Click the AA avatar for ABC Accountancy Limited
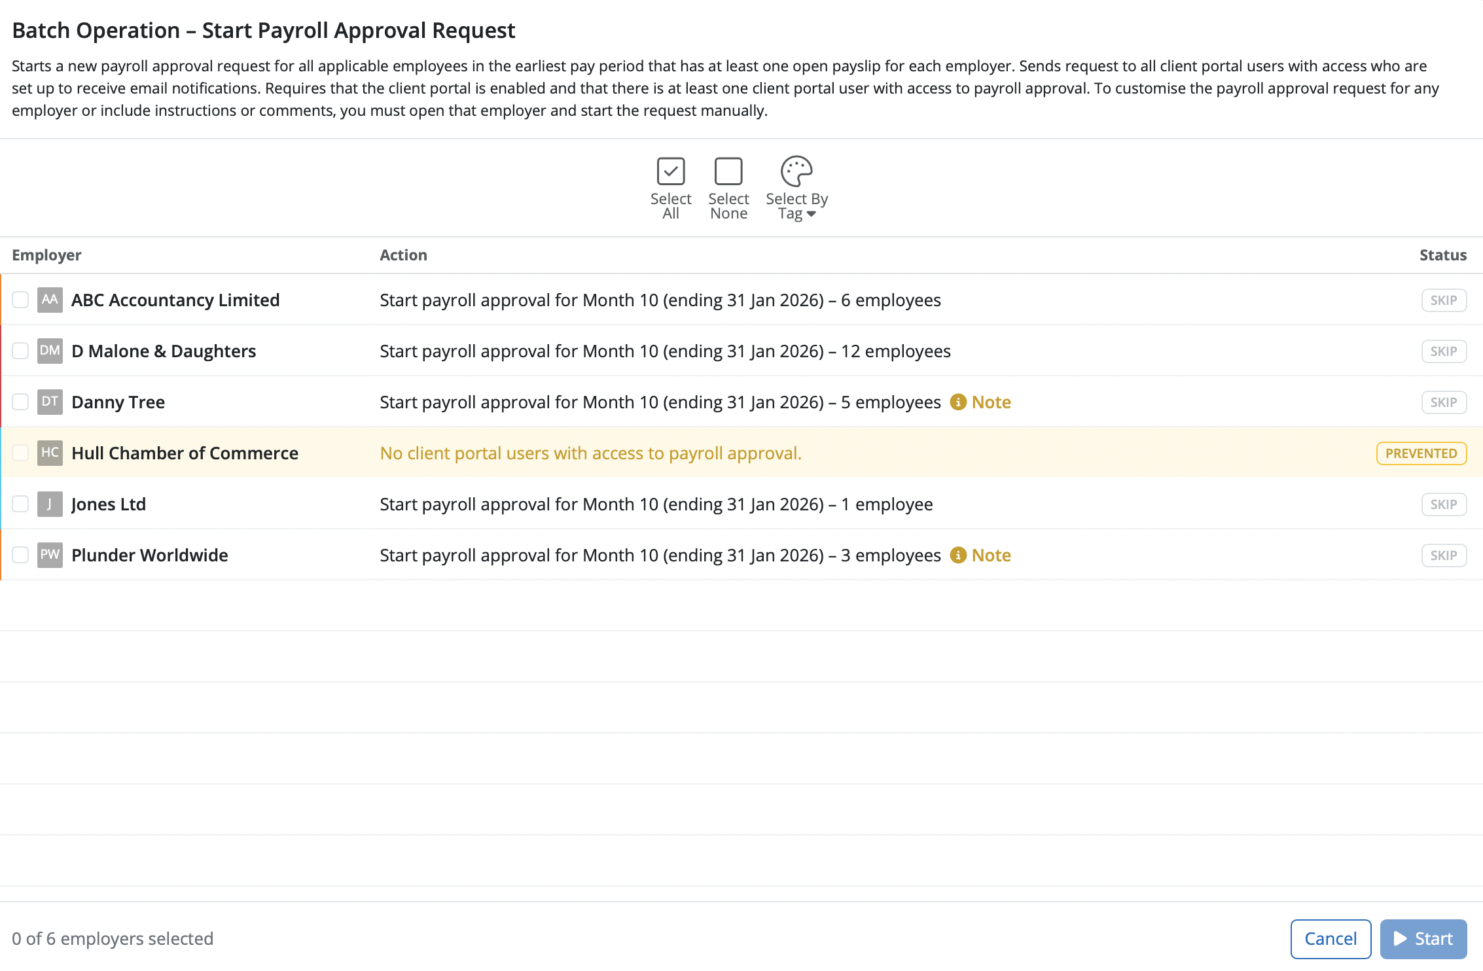Screen dimensions: 1483x971 click(50, 300)
